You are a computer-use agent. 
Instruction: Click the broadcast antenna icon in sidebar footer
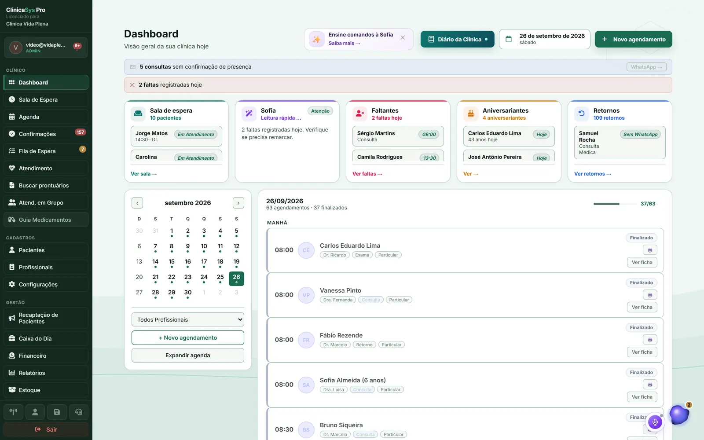(14, 412)
